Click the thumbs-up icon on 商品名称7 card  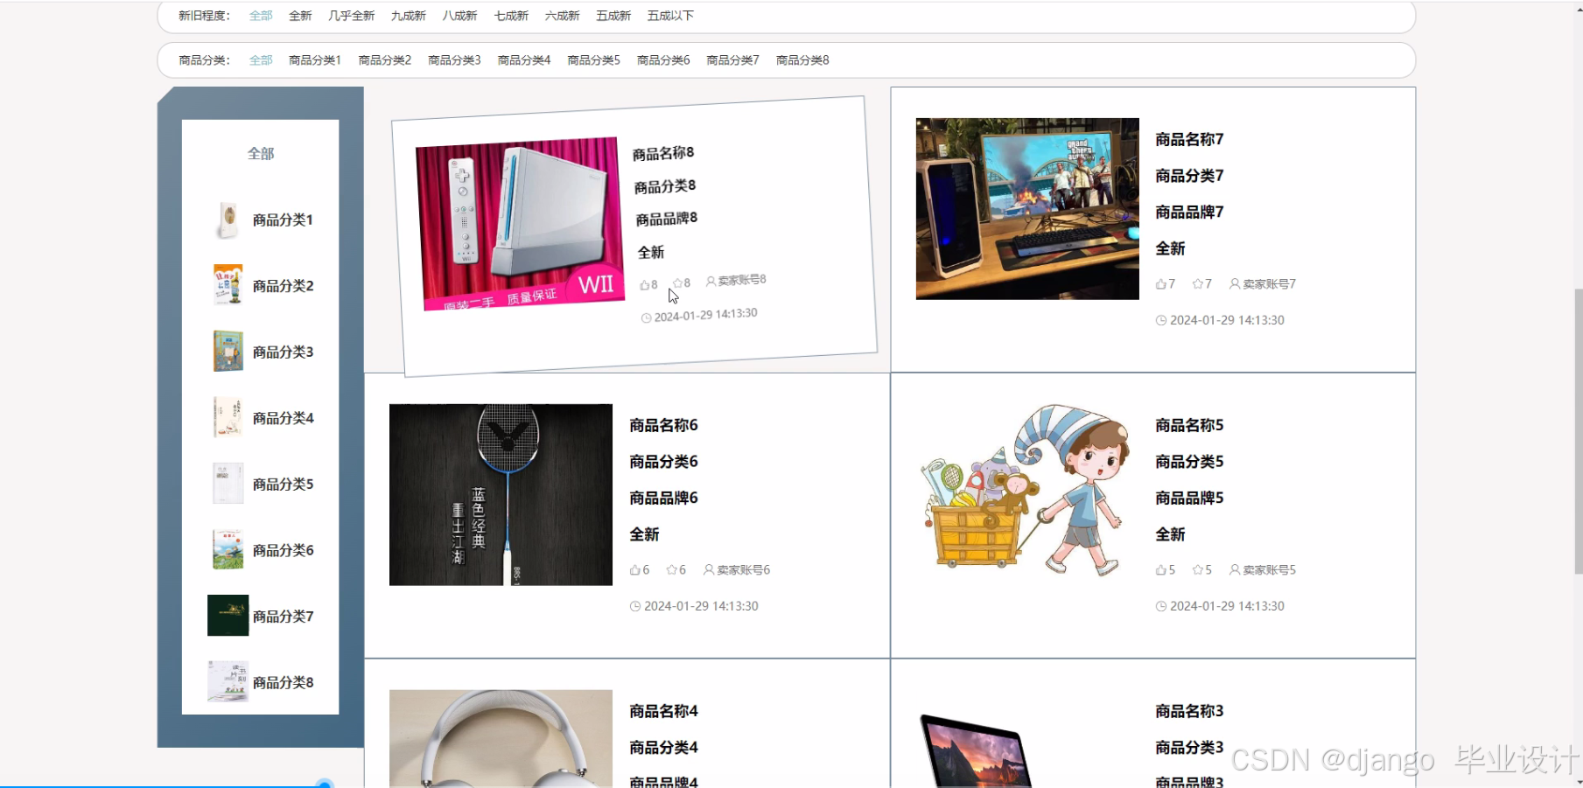tap(1161, 284)
